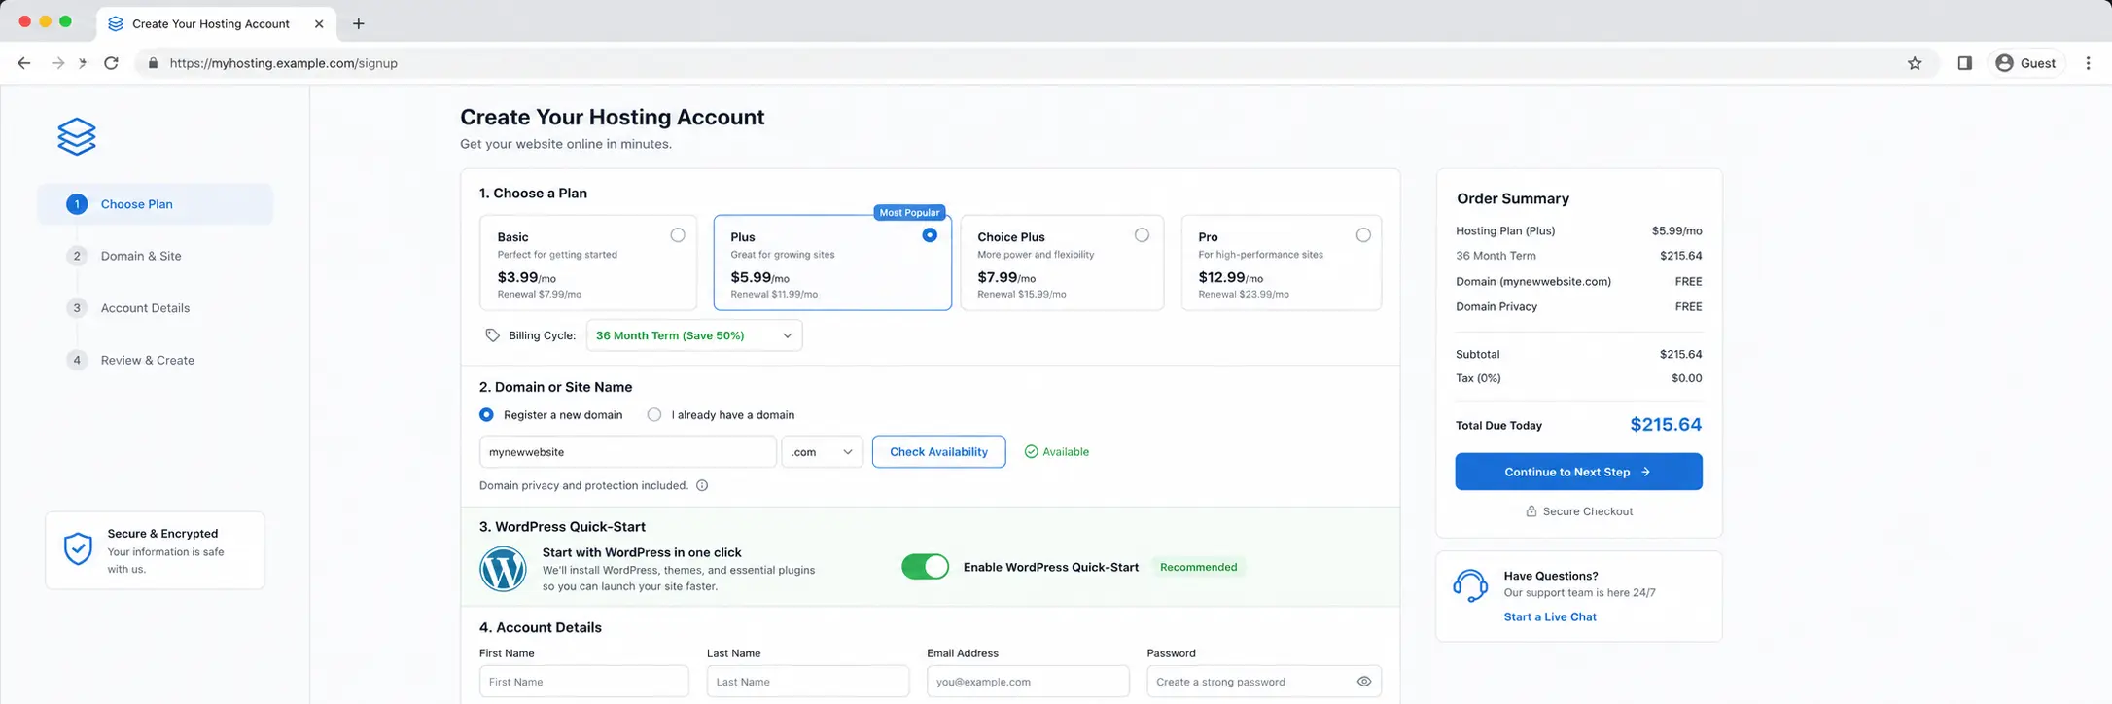This screenshot has width=2112, height=704.
Task: Click the headset support icon
Action: [1469, 585]
